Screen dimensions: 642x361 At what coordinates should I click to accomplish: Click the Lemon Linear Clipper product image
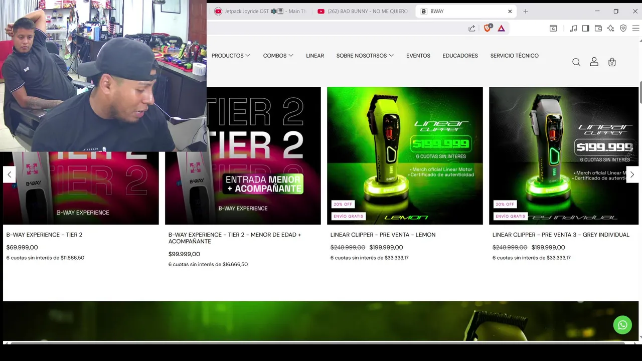405,155
